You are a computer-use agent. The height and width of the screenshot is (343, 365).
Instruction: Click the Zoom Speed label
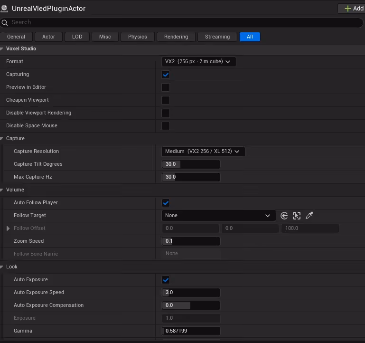(28, 241)
